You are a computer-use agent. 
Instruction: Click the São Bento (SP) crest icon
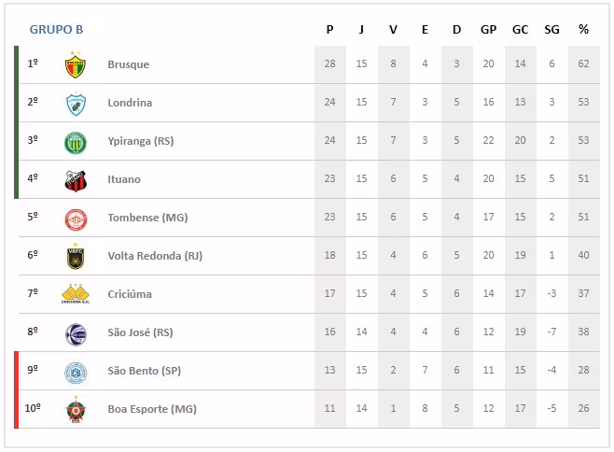point(75,372)
